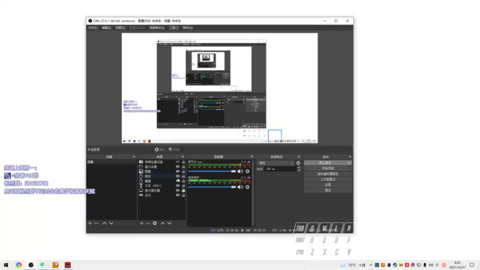Click the OBS icon in the taskbar
Screen dimensions: 480x270
pyautogui.click(x=31, y=265)
